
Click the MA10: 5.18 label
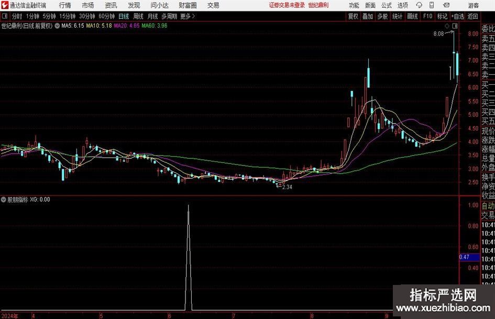99,26
